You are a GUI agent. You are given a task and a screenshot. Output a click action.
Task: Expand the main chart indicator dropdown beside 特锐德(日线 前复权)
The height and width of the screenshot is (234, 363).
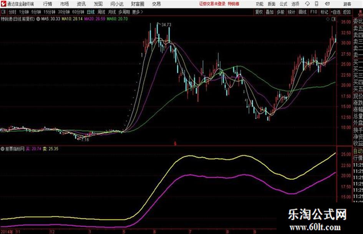click(x=38, y=19)
